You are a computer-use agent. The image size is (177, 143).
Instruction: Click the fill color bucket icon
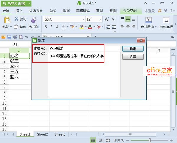click(x=82, y=27)
